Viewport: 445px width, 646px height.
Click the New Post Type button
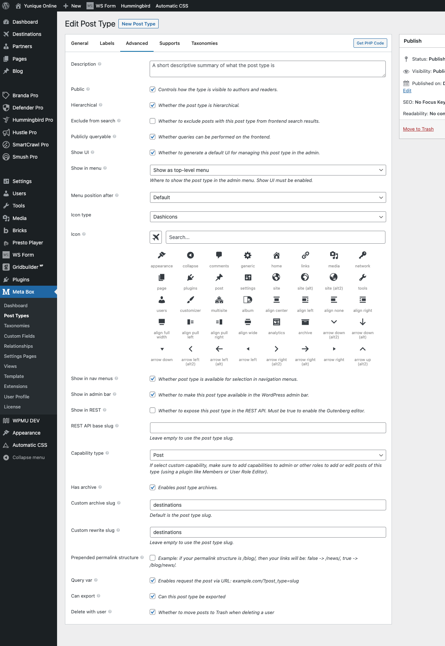(139, 24)
